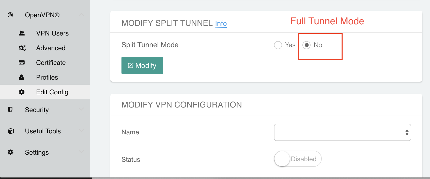Image resolution: width=430 pixels, height=179 pixels.
Task: Click the Security shield icon
Action: point(10,110)
